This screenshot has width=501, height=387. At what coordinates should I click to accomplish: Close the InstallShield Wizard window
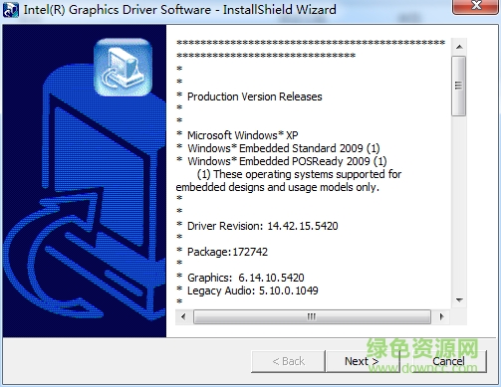coord(476,6)
